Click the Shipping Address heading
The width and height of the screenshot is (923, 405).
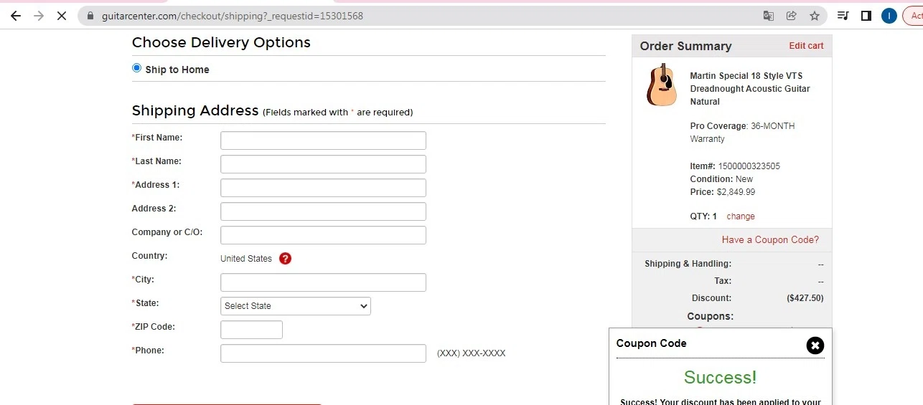click(x=195, y=110)
